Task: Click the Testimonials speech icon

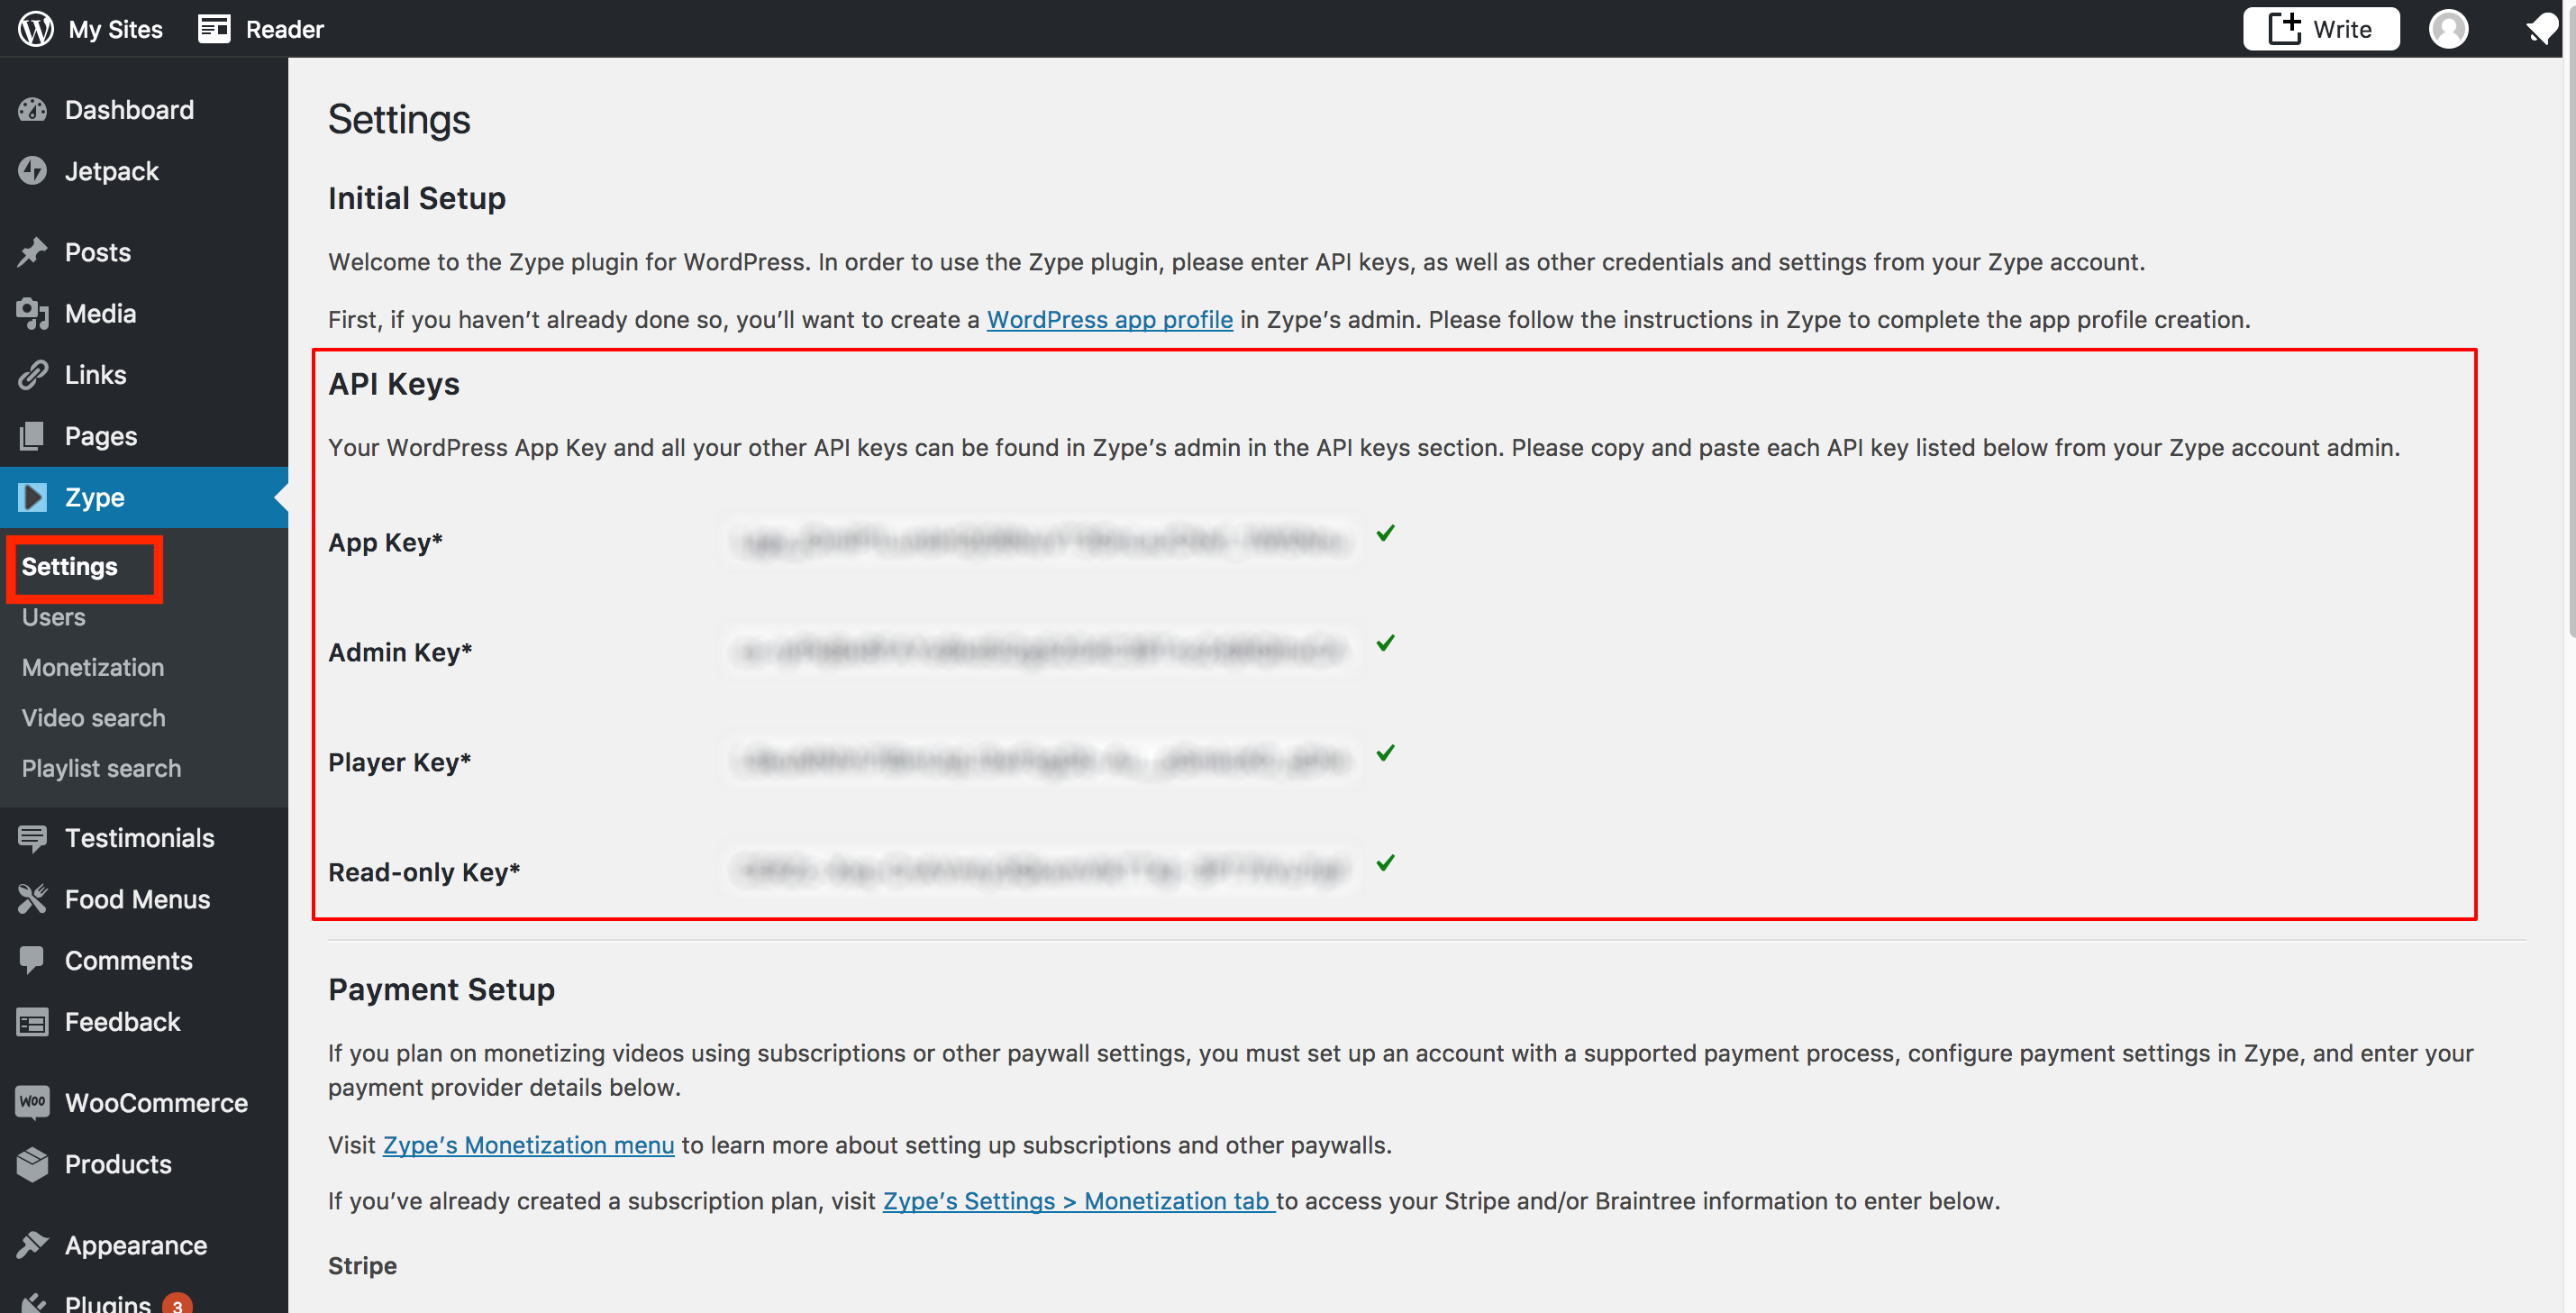Action: pyautogui.click(x=32, y=838)
